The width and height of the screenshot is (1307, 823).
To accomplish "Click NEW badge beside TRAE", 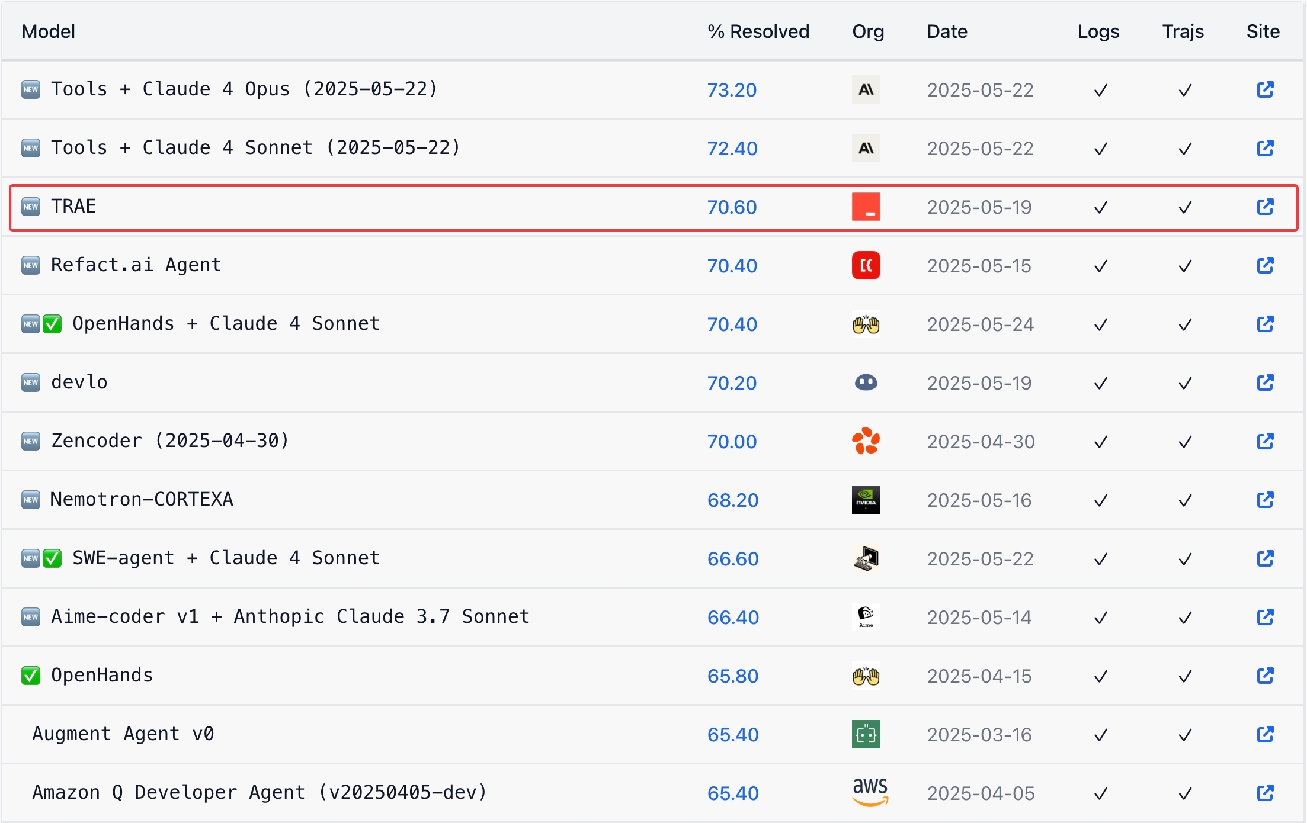I will tap(31, 207).
